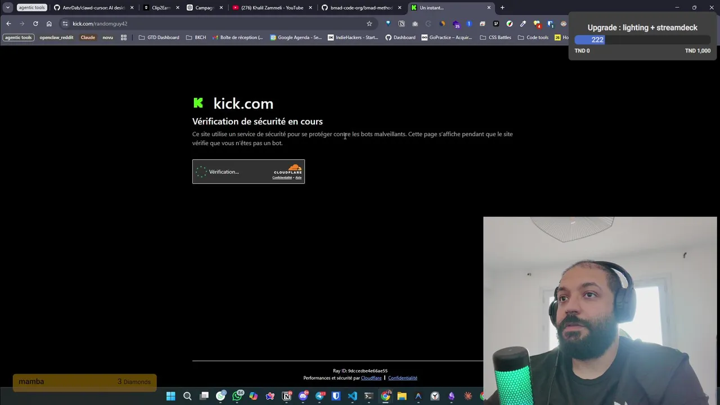Open Microsoft Copilot from the taskbar
This screenshot has height=405, width=720.
tap(254, 396)
